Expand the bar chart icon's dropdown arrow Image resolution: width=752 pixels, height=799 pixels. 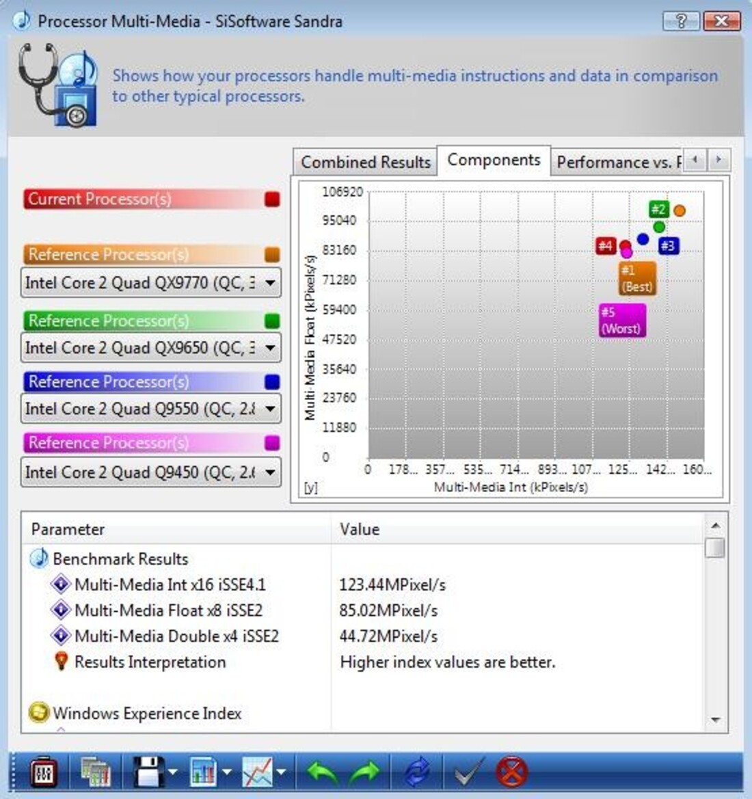pos(227,772)
